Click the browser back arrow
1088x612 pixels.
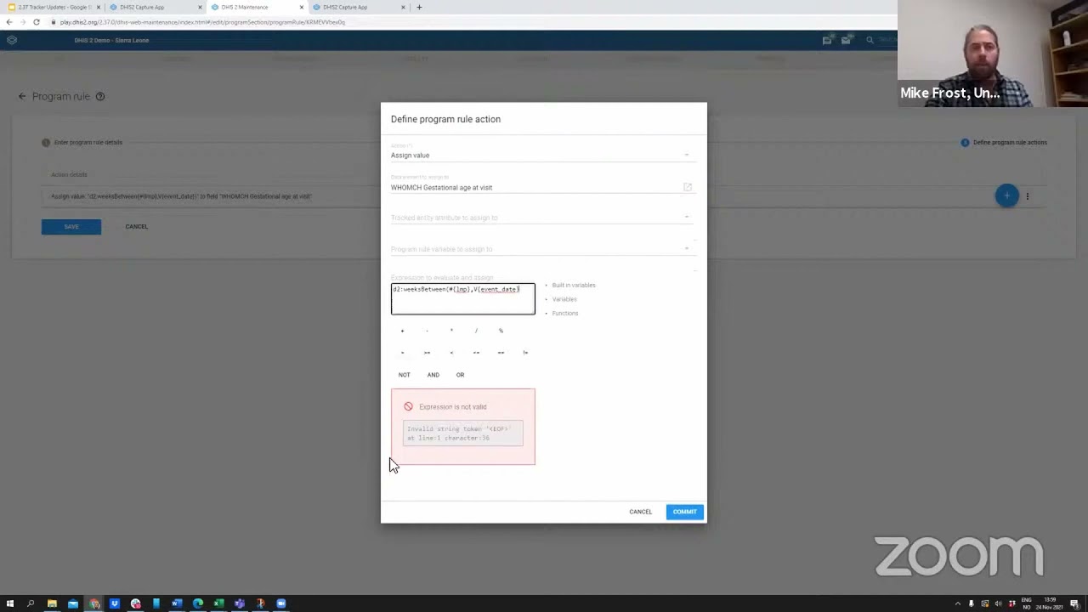[x=8, y=21]
